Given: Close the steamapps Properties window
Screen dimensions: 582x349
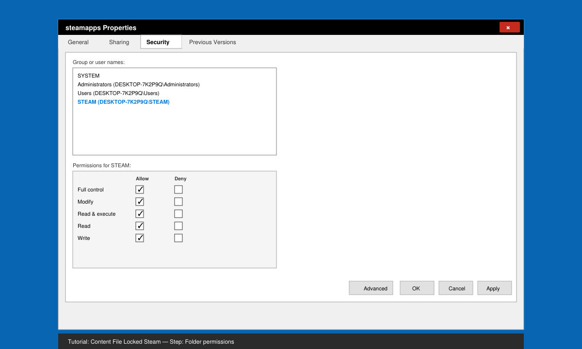Looking at the screenshot, I should pos(509,28).
